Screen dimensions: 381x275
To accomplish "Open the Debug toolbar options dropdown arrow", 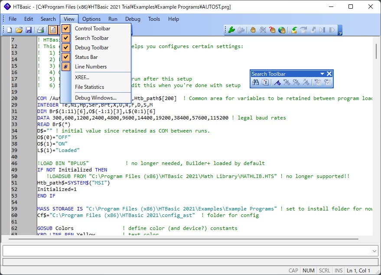I will click(x=340, y=30).
